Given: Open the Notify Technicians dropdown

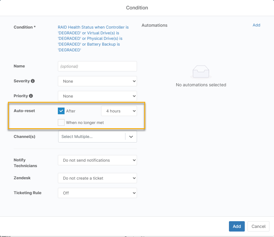Looking at the screenshot, I should tap(97, 160).
